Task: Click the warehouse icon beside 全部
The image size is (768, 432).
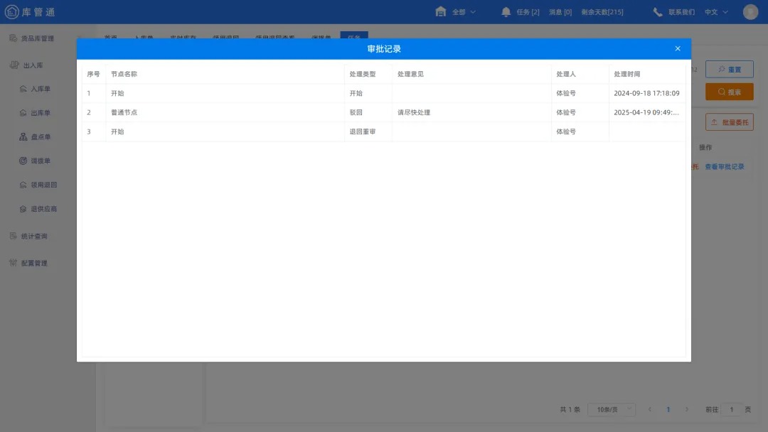Action: click(x=441, y=12)
